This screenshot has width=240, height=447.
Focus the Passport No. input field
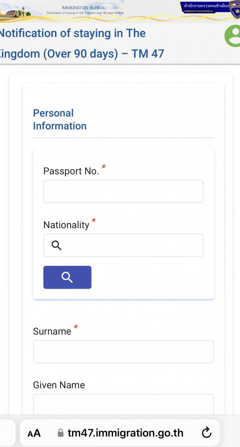coord(123,191)
